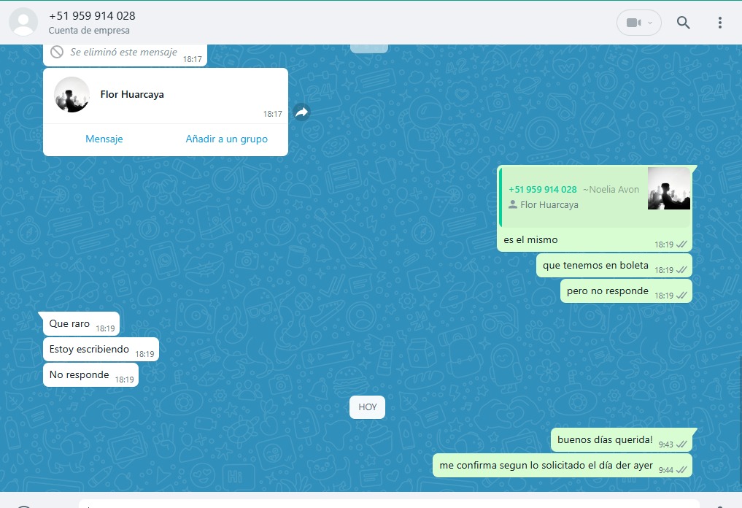Screen dimensions: 742x508
Task: Open Flor Huarcaya contact card photo
Action: click(72, 95)
